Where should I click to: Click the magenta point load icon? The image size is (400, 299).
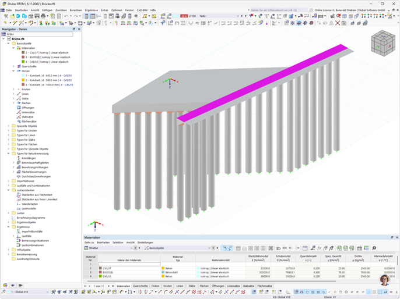(x=267, y=23)
